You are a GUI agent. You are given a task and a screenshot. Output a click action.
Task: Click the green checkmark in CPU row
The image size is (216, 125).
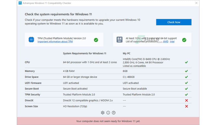click(x=186, y=62)
